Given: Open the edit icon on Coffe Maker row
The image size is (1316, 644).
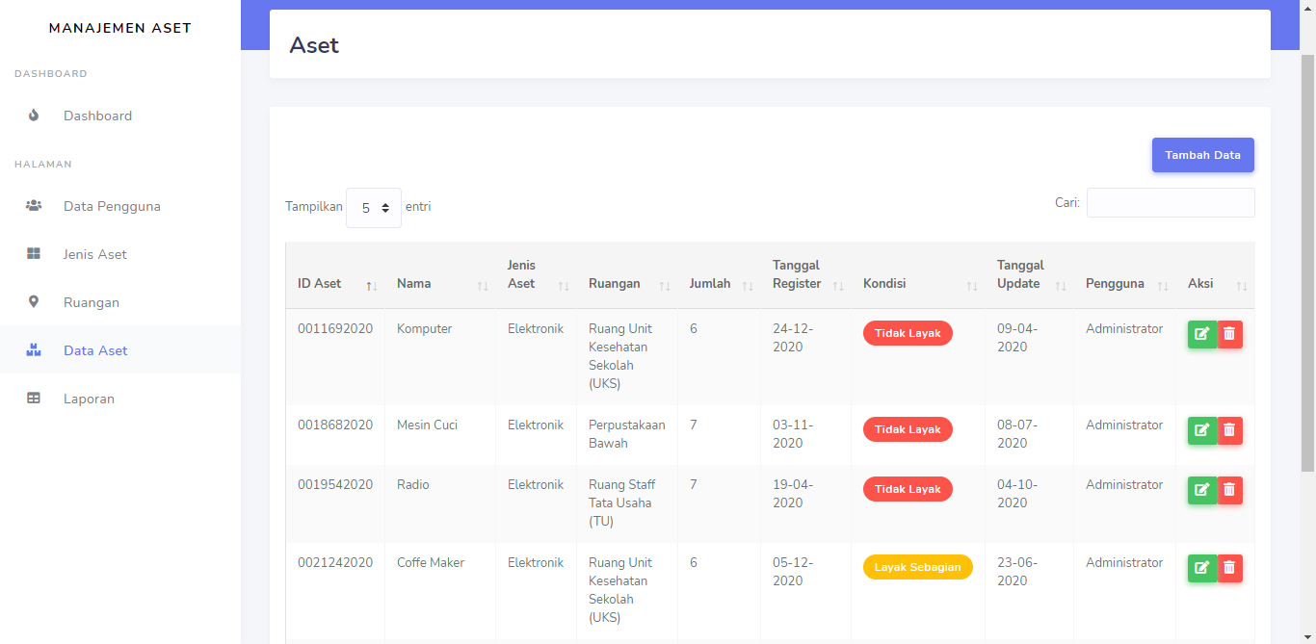Looking at the screenshot, I should 1201,568.
